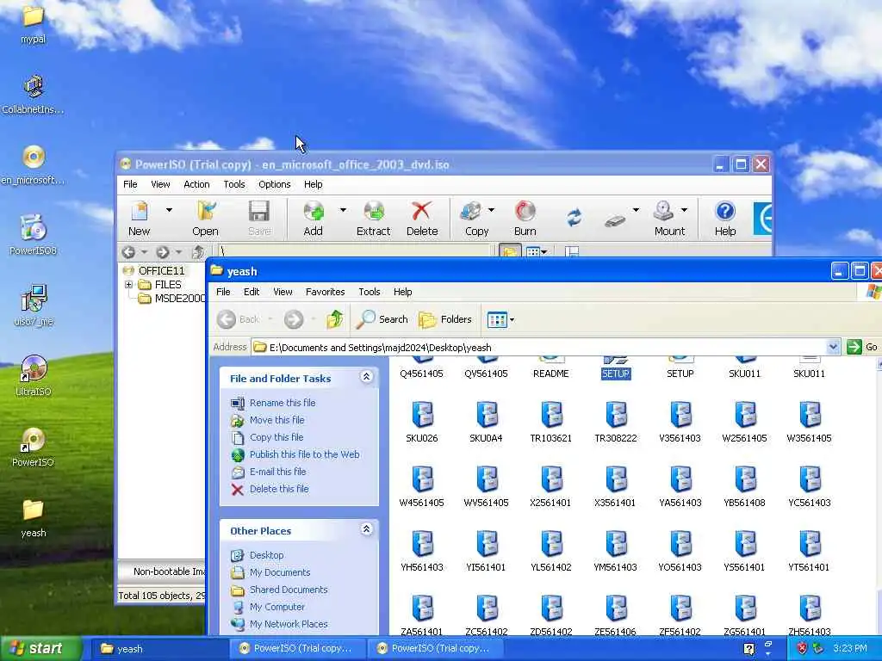Open the Edit menu in yeash window
The width and height of the screenshot is (882, 661).
(252, 292)
